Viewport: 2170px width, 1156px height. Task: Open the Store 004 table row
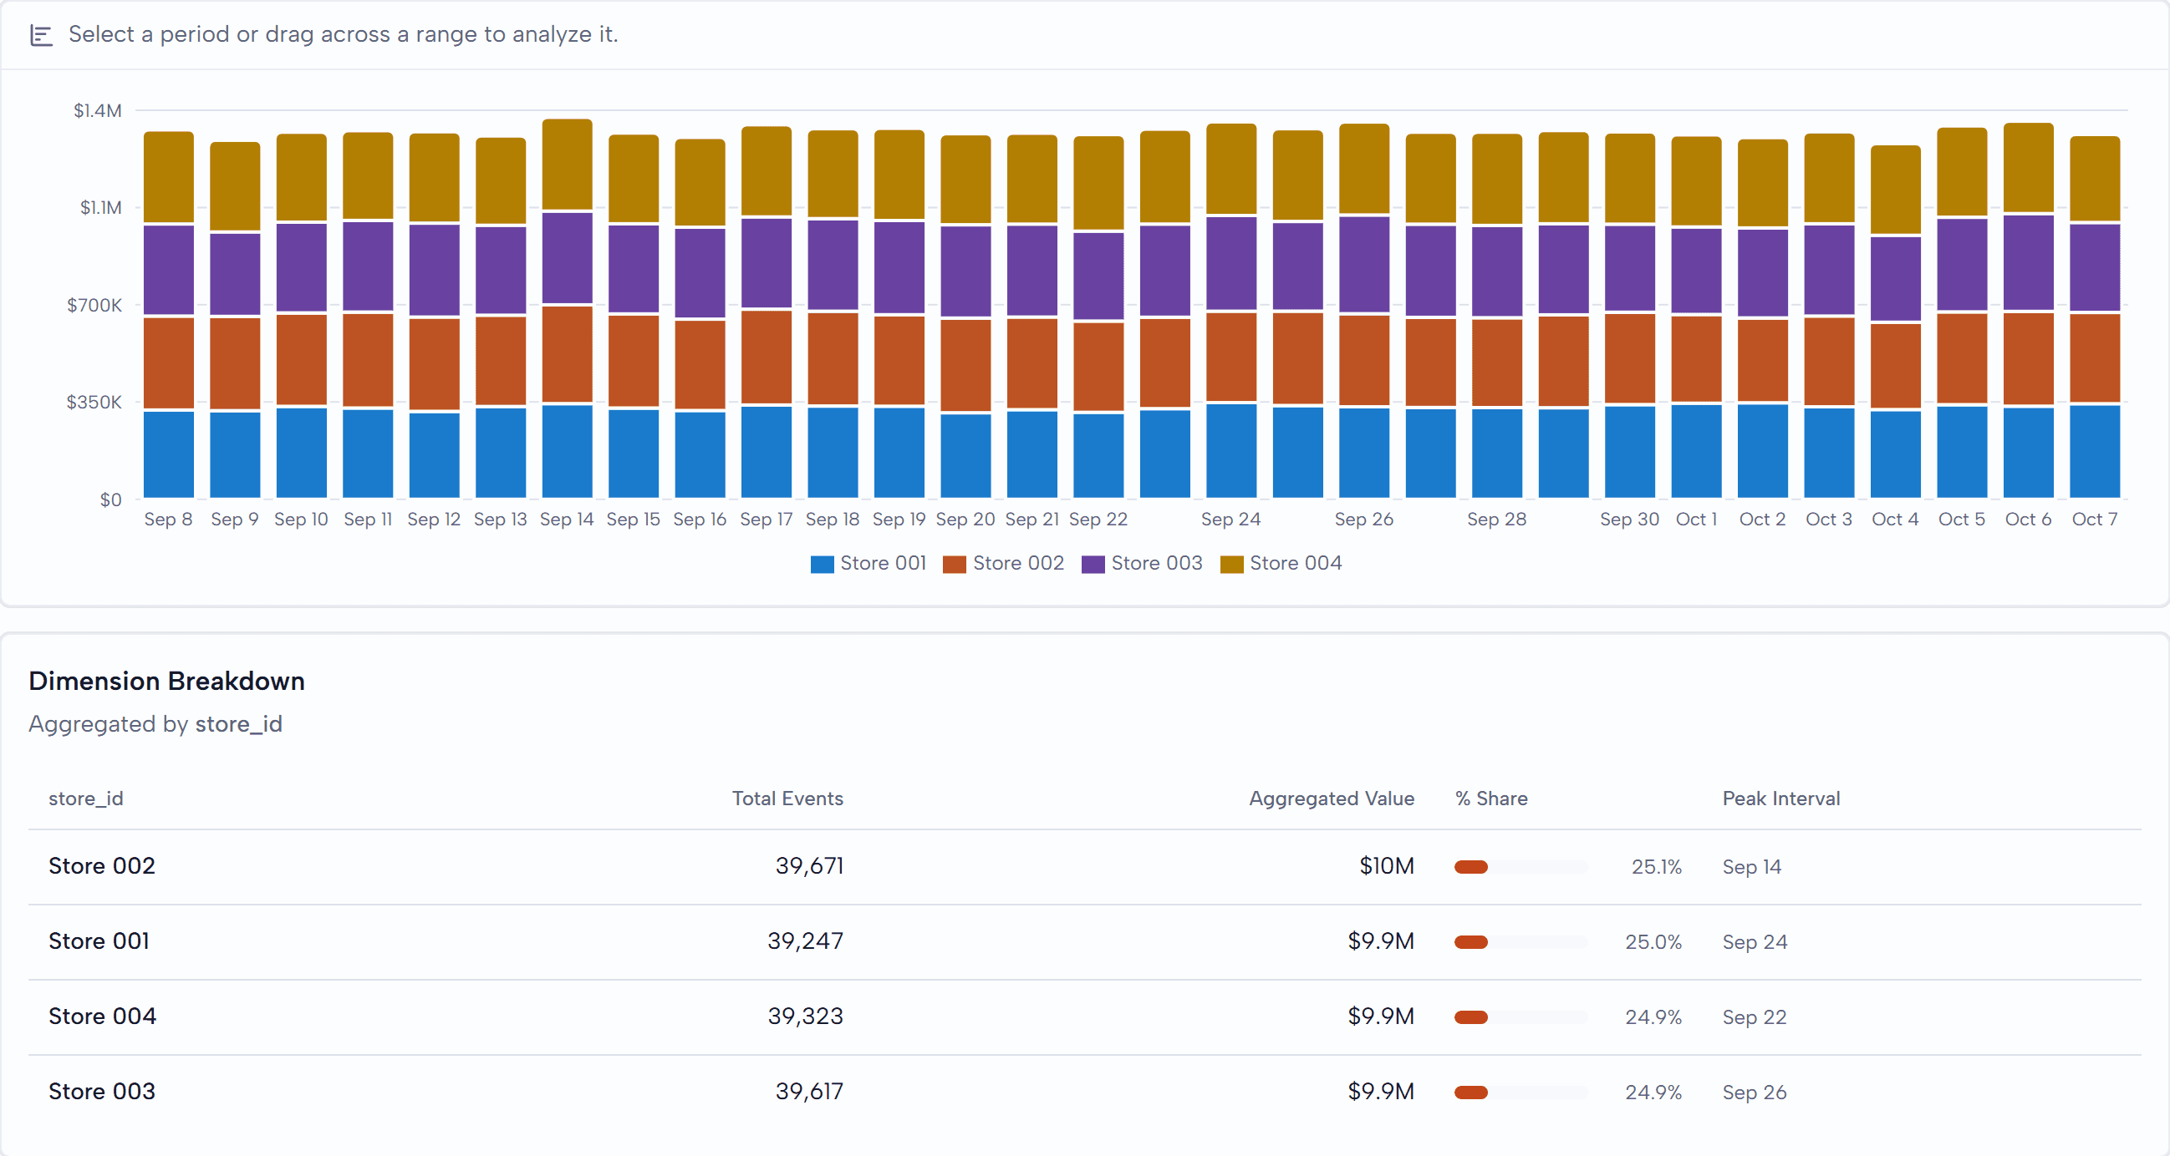pyautogui.click(x=1084, y=1017)
